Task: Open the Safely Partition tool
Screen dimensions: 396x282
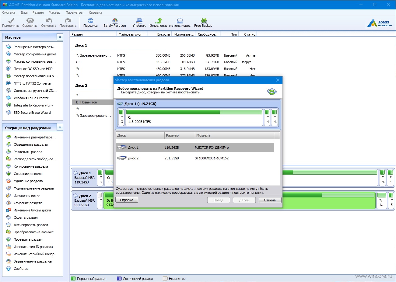Action: 115,23
